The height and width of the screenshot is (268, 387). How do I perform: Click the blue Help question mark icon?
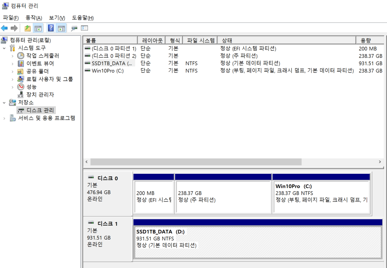[51, 28]
